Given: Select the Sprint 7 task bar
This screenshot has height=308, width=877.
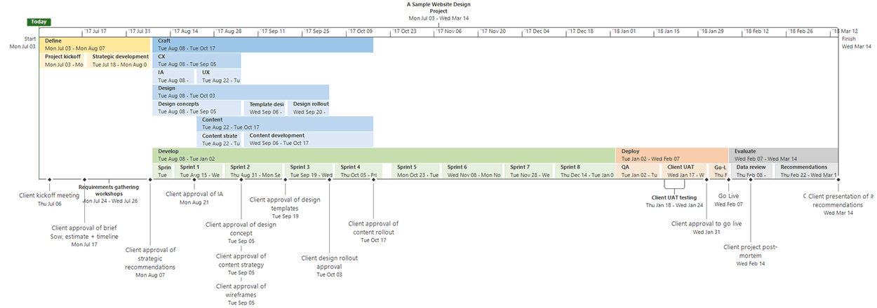Looking at the screenshot, I should pos(528,171).
